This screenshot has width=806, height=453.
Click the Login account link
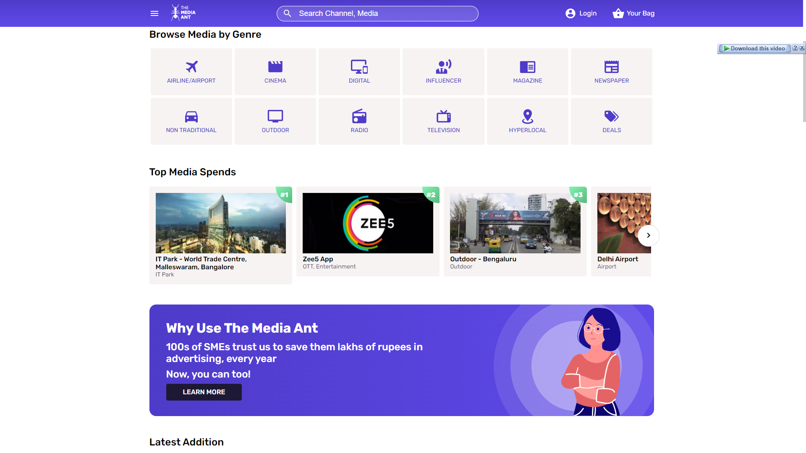[x=581, y=13]
